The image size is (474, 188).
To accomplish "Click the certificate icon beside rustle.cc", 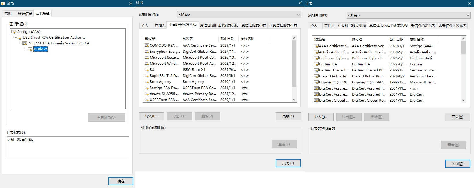I will [x=30, y=49].
